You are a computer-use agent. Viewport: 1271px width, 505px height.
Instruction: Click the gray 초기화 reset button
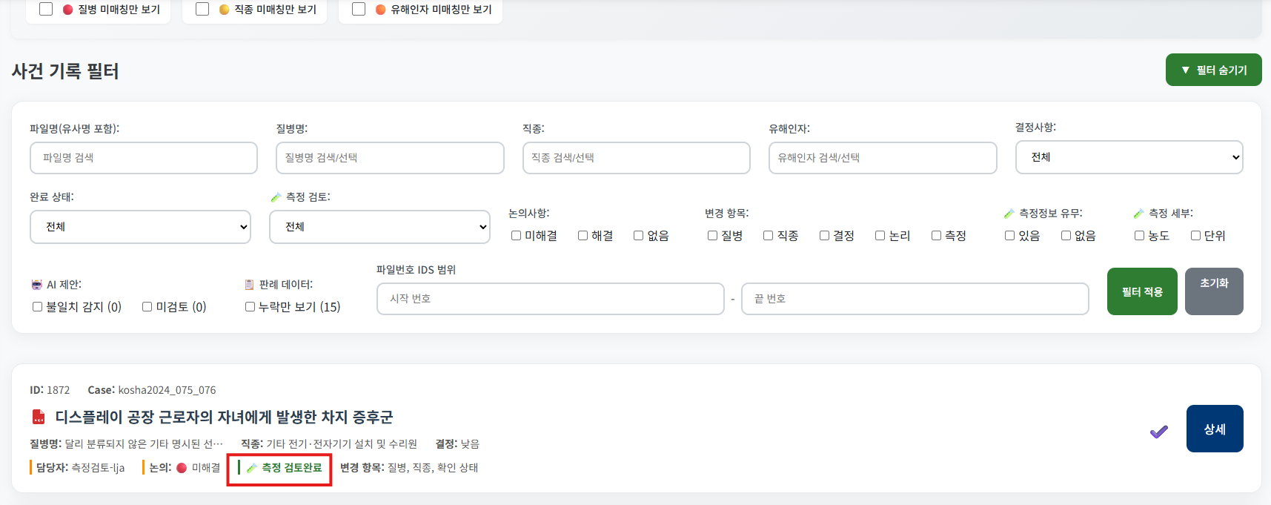click(1214, 291)
